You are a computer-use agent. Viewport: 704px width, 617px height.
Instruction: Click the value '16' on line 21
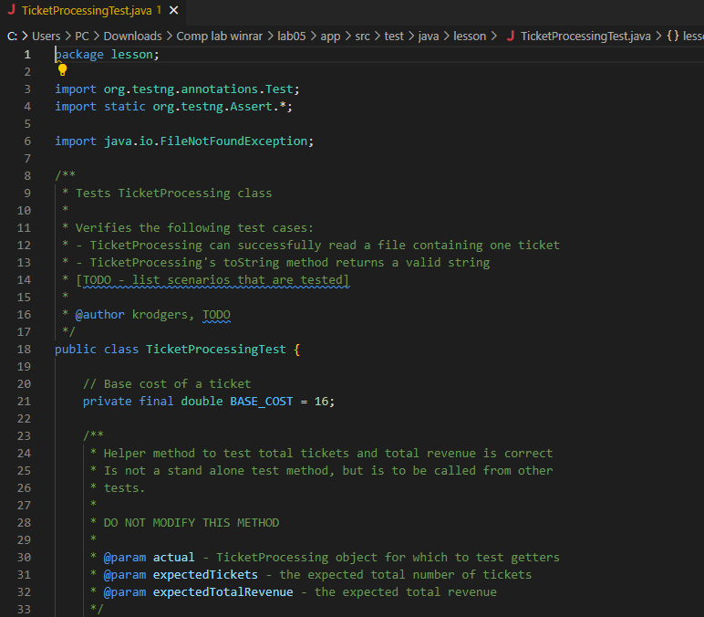coord(322,402)
